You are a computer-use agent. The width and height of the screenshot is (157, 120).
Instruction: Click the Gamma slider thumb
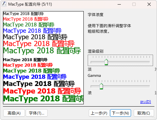[101, 86]
